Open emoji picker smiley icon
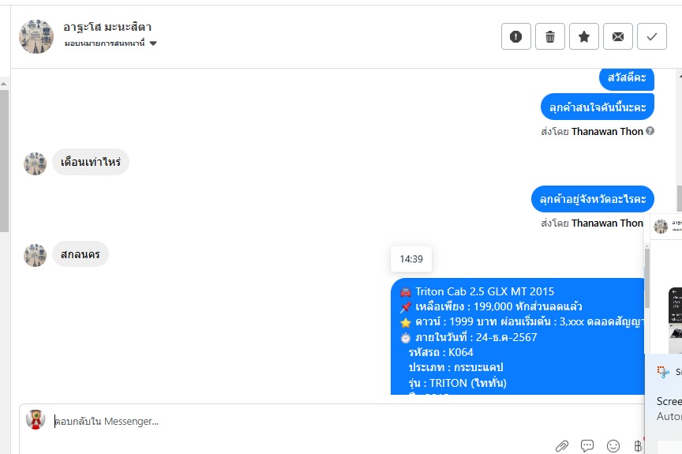This screenshot has width=682, height=454. (613, 446)
